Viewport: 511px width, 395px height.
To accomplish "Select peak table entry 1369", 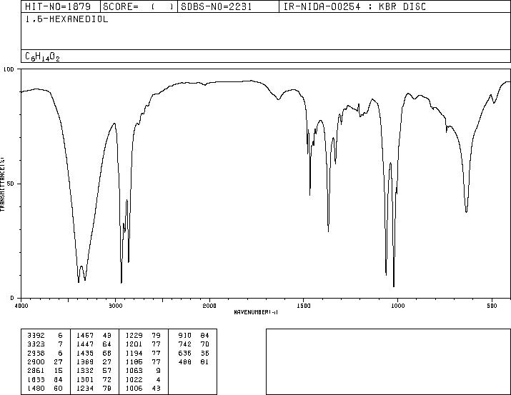I will [x=85, y=361].
